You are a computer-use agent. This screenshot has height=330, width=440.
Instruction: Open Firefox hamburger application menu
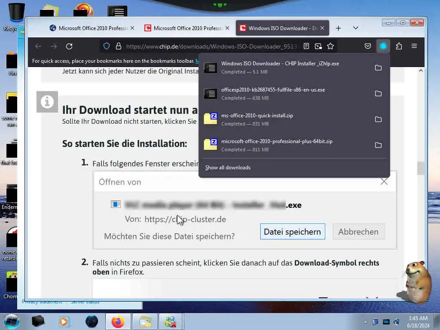[414, 46]
